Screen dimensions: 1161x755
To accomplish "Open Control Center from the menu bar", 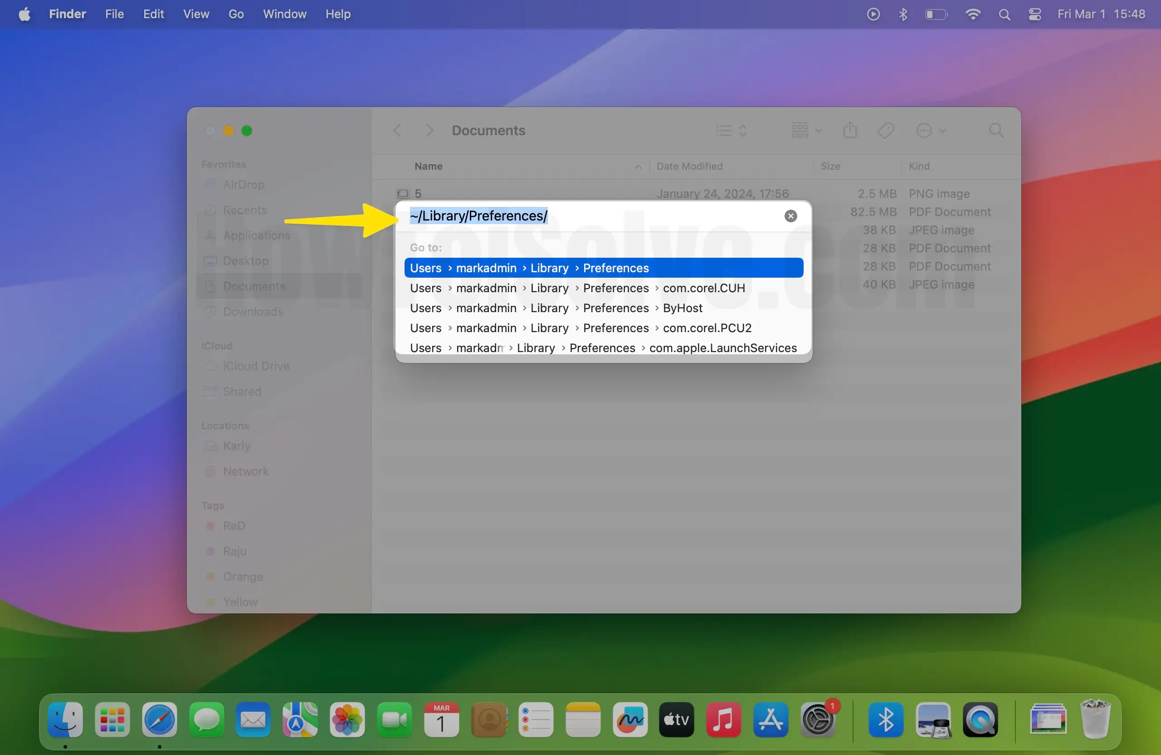I will click(1034, 14).
